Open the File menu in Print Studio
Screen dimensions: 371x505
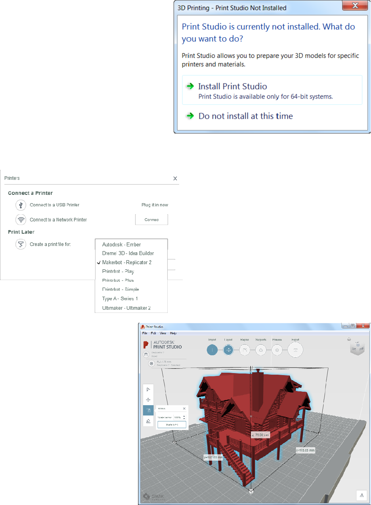click(x=145, y=333)
